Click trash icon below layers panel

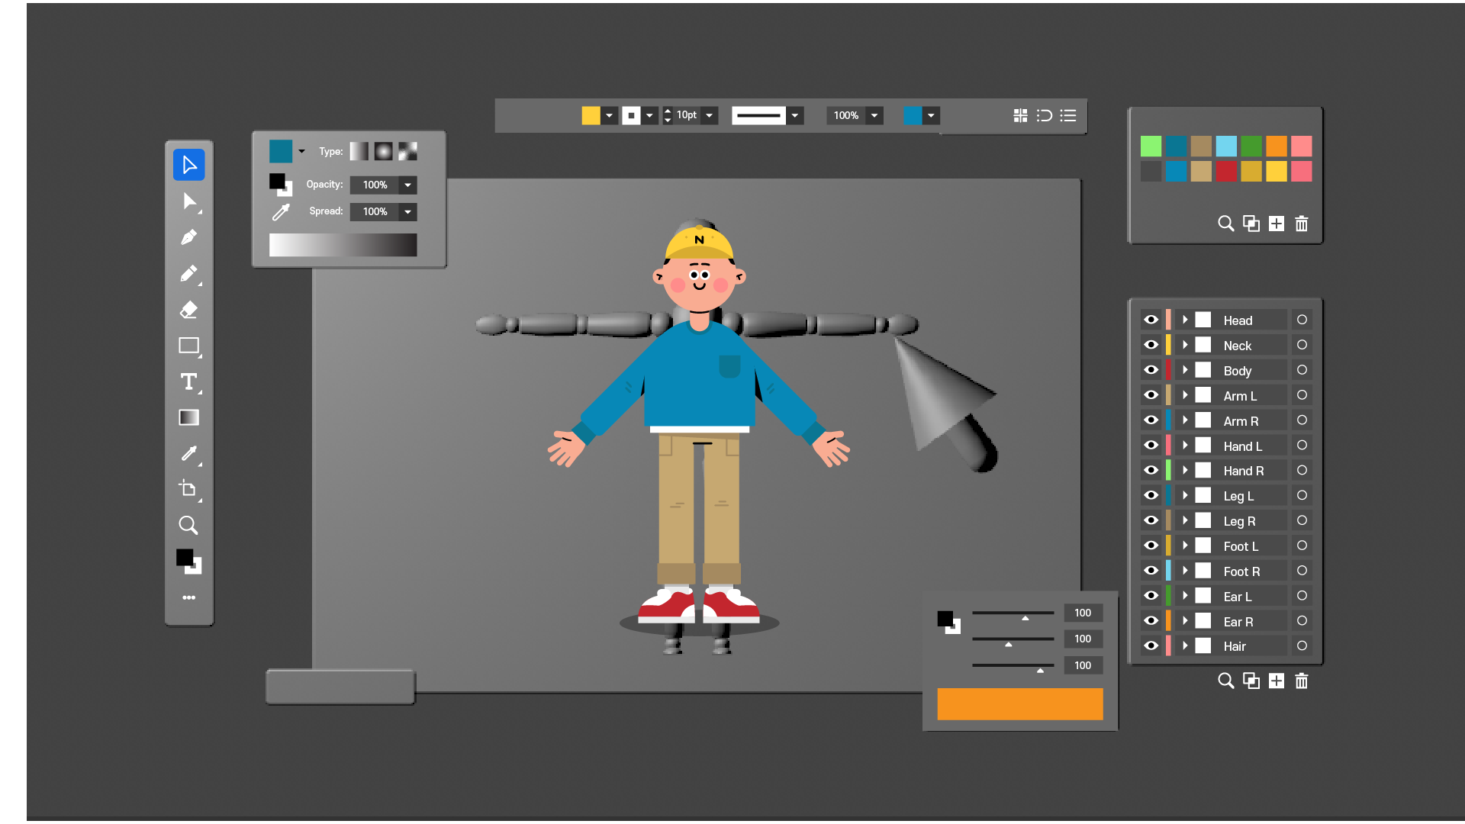[1302, 681]
